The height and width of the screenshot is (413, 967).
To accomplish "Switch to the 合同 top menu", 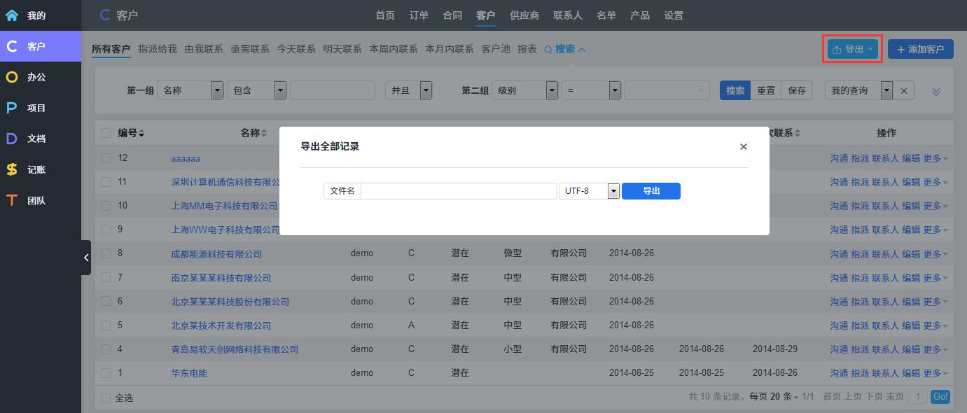I will (x=452, y=15).
